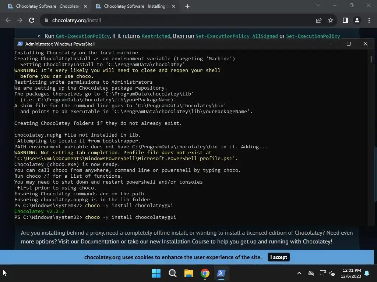Viewport: 377px width, 282px height.
Task: Open Chrome side panel
Action: [x=345, y=21]
